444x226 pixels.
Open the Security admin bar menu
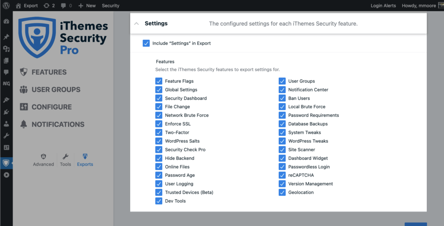click(x=111, y=6)
